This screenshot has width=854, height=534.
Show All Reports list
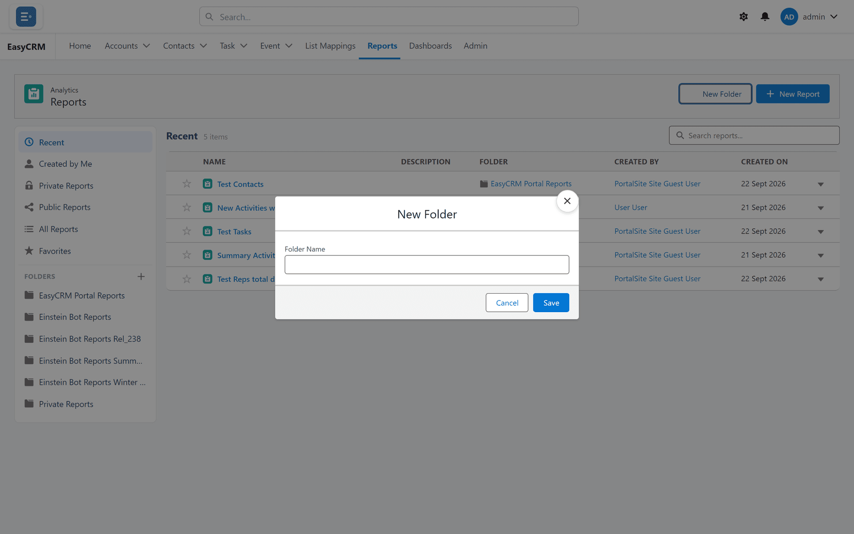pos(85,229)
